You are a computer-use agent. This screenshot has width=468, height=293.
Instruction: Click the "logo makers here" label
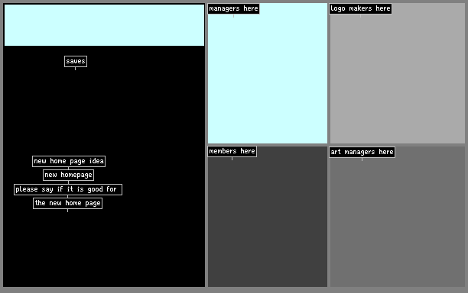[x=360, y=8]
